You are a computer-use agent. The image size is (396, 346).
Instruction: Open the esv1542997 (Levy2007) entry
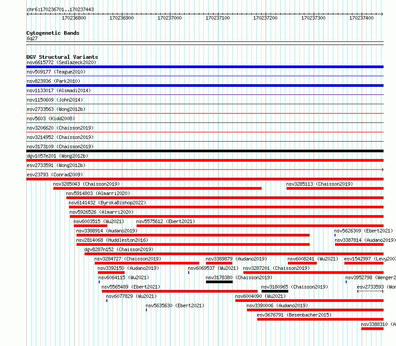click(370, 259)
